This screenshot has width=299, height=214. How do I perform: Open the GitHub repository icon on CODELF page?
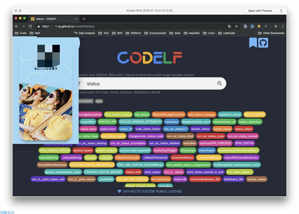[x=263, y=43]
